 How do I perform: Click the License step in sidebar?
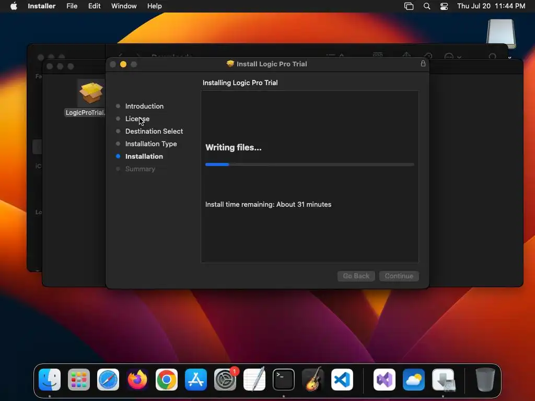point(137,119)
